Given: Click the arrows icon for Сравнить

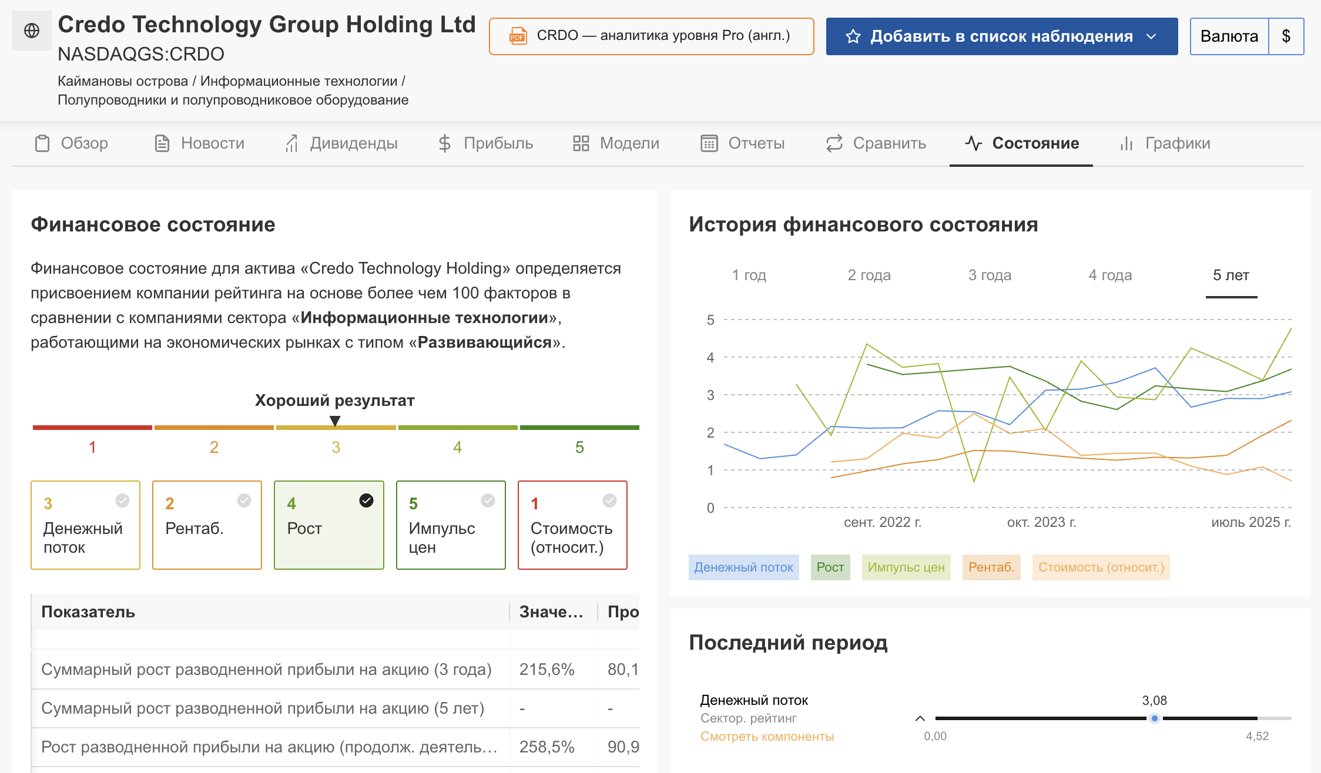Looking at the screenshot, I should click(x=834, y=143).
